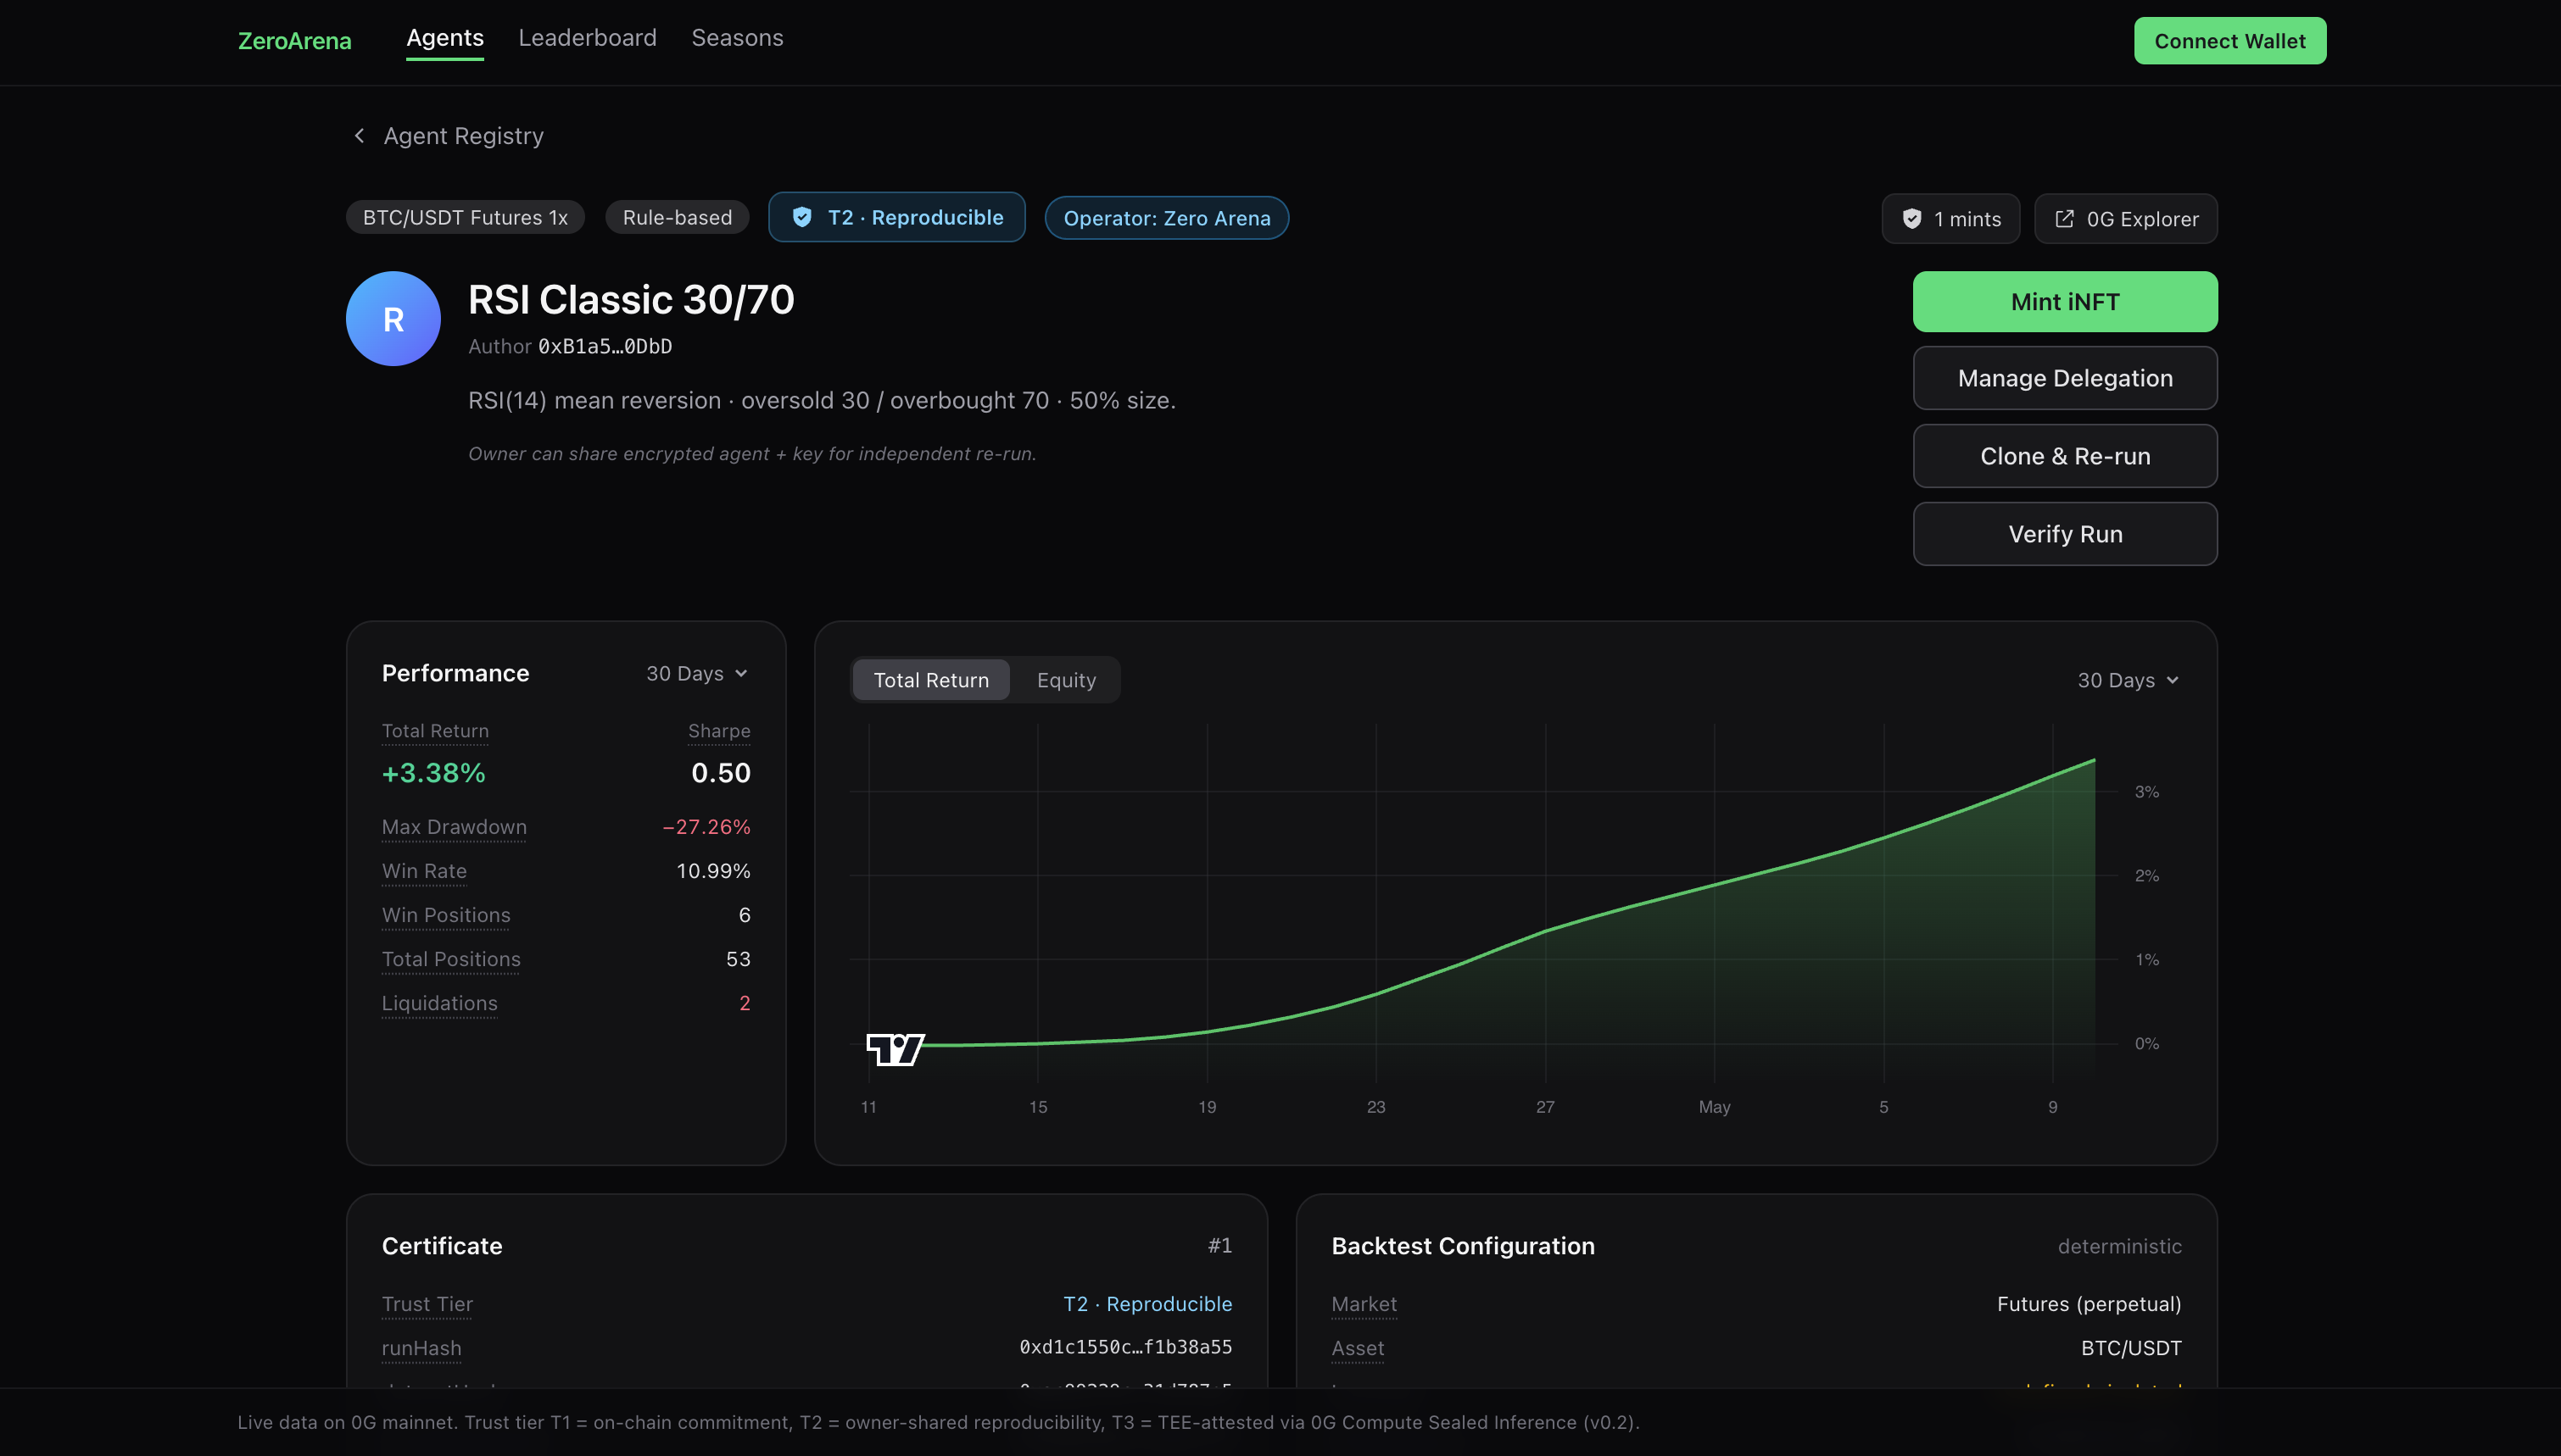Click the external link icon for 0G Explorer
The width and height of the screenshot is (2561, 1456).
pyautogui.click(x=2064, y=218)
